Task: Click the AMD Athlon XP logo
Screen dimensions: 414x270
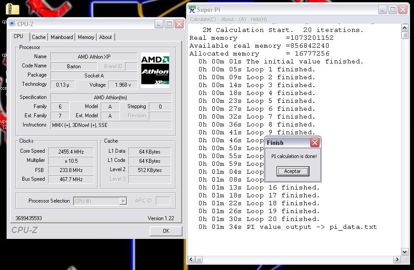Action: click(155, 70)
